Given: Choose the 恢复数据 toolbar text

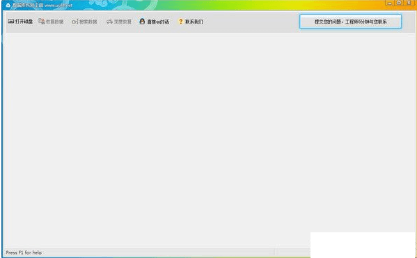Looking at the screenshot, I should (54, 22).
